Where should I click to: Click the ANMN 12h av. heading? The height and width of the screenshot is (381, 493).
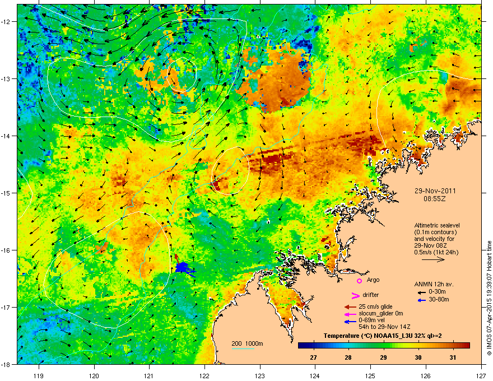click(x=434, y=284)
